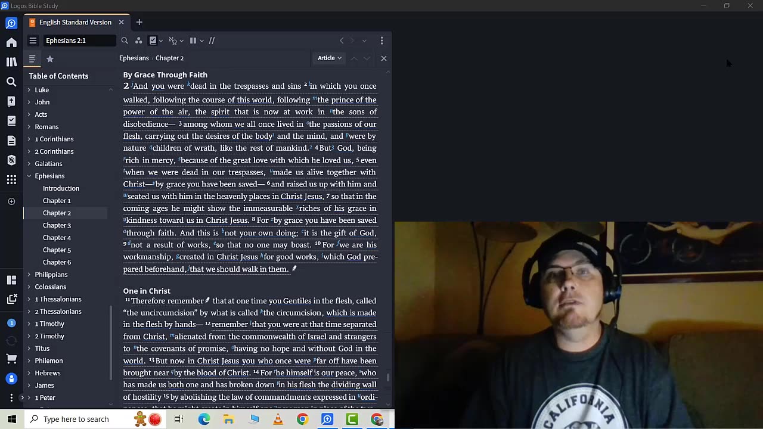Expand the Hebrews tree node
The height and width of the screenshot is (429, 763).
[29, 373]
